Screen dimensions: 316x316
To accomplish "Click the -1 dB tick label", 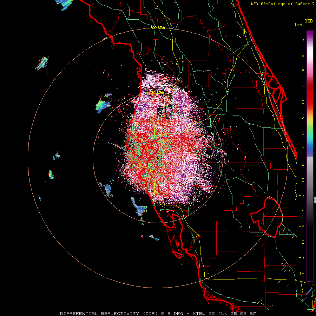I will pos(302,164).
